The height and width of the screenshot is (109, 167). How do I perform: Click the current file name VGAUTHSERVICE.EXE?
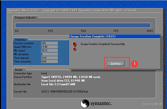65,91
